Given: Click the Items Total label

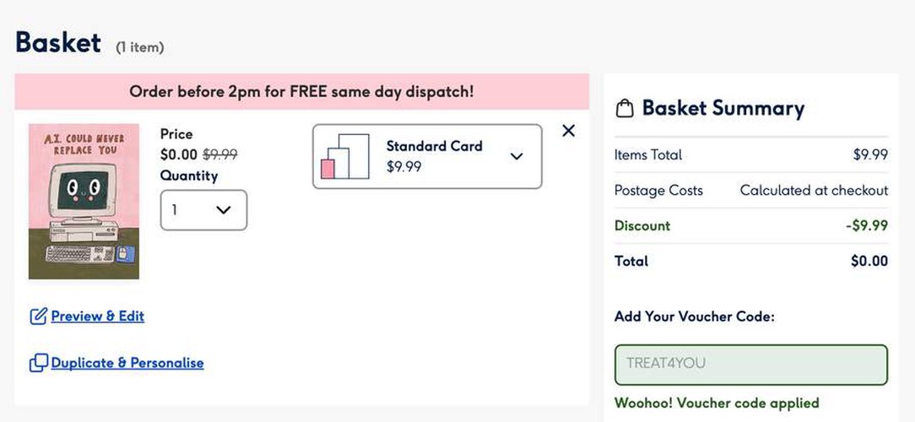Looking at the screenshot, I should (x=648, y=154).
